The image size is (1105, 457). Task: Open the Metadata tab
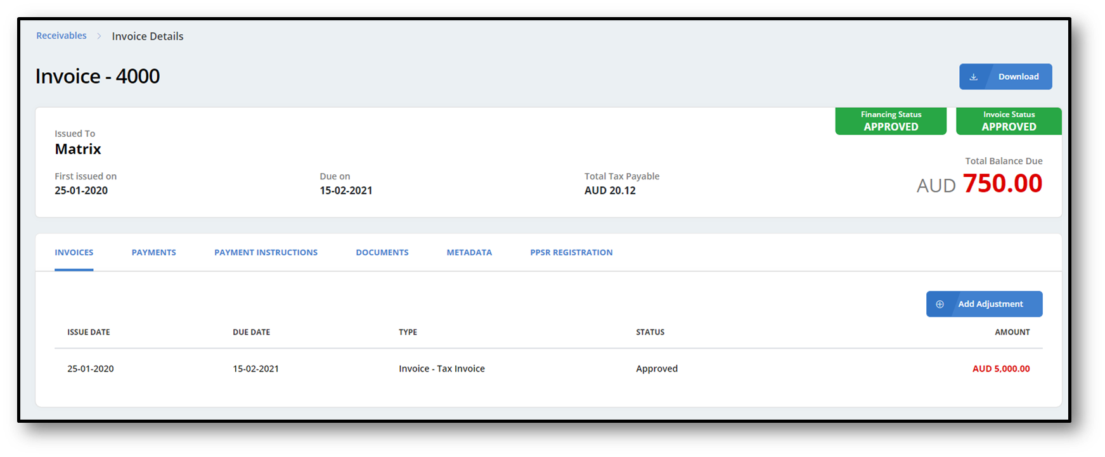469,252
